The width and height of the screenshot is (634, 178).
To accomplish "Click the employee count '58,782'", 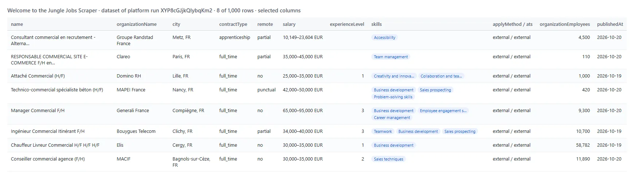I will [583, 145].
